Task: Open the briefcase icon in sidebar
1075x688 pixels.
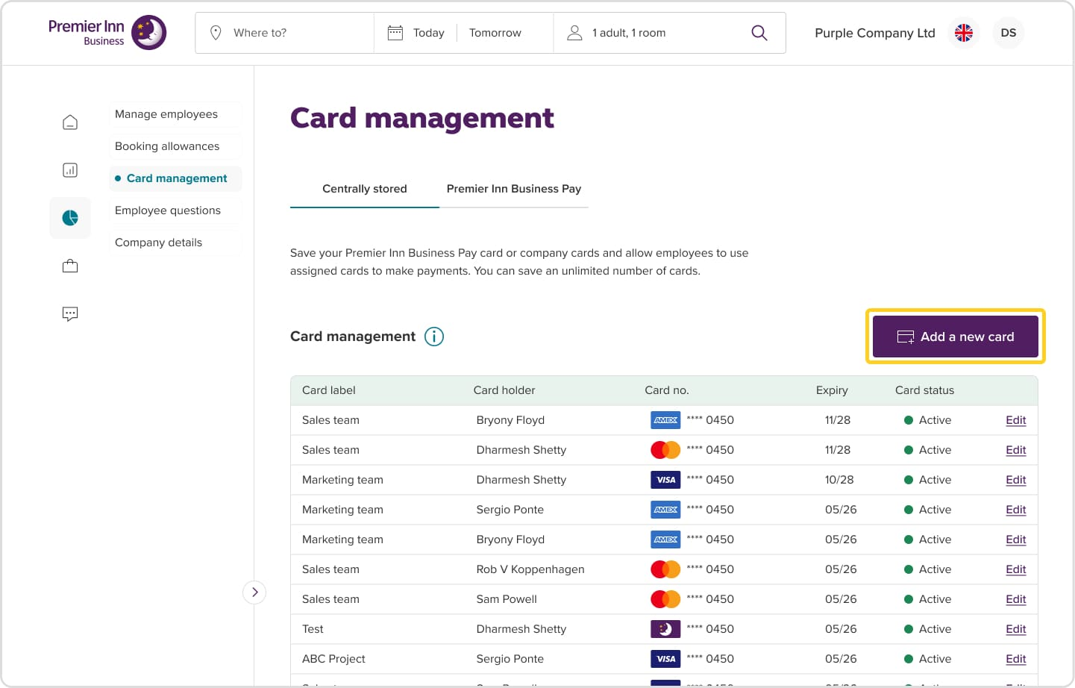Action: tap(70, 266)
